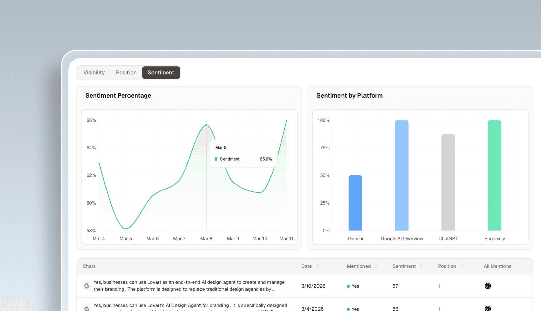Click the All Mentions column header
The width and height of the screenshot is (541, 311).
[497, 266]
